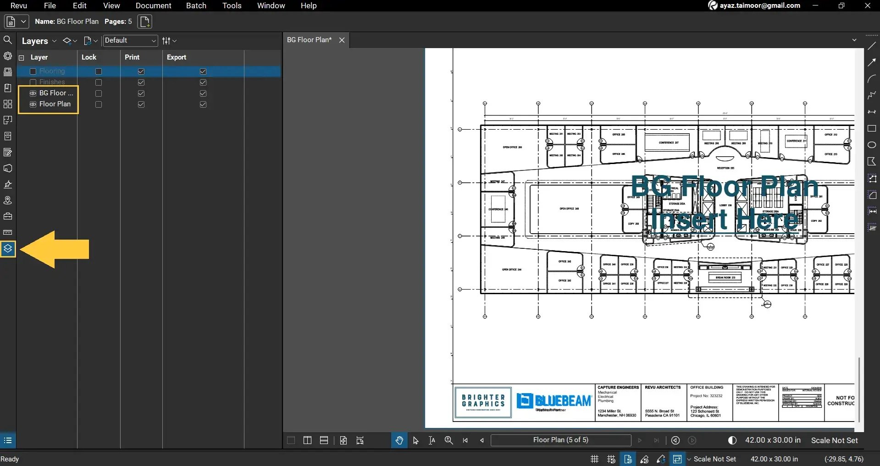Go to the previous page arrow
This screenshot has width=880, height=466.
pyautogui.click(x=482, y=440)
